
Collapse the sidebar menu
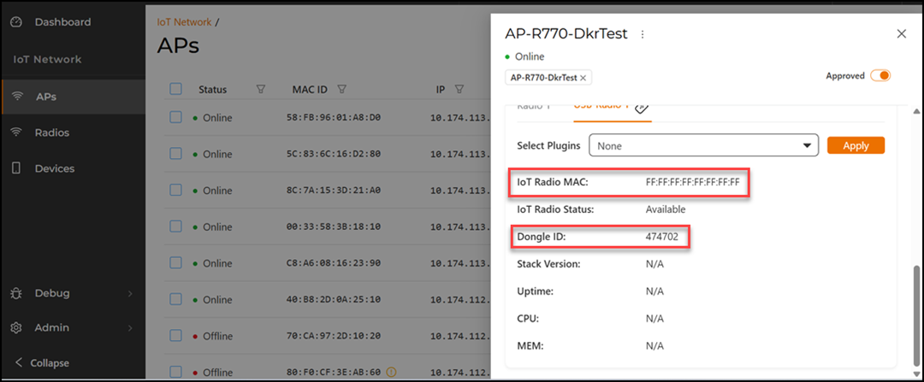click(x=41, y=362)
